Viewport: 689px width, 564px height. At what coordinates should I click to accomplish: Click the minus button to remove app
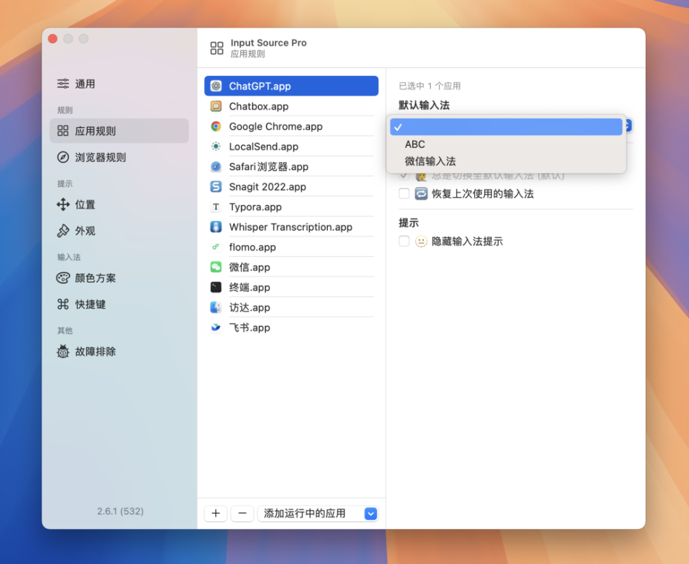pos(242,513)
